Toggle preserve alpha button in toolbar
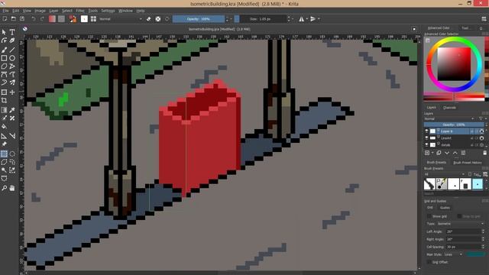Viewport: 489px width, 275px height. coord(158,19)
